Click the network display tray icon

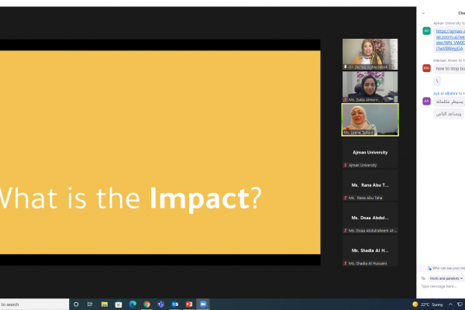click(x=460, y=304)
